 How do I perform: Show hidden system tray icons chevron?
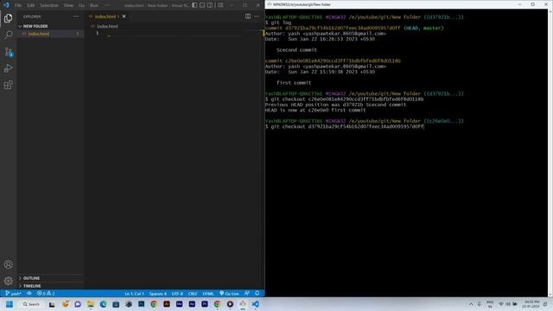471,304
